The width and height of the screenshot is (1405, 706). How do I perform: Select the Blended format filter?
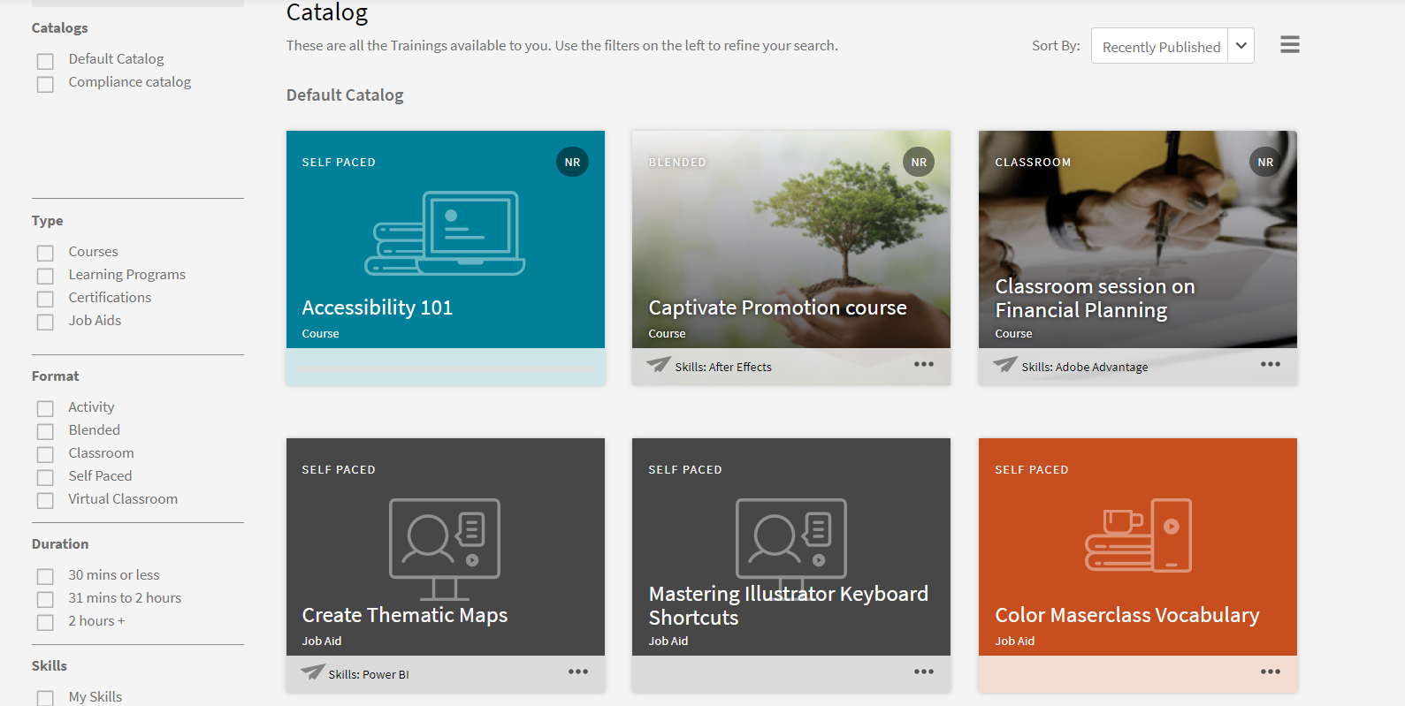(45, 432)
